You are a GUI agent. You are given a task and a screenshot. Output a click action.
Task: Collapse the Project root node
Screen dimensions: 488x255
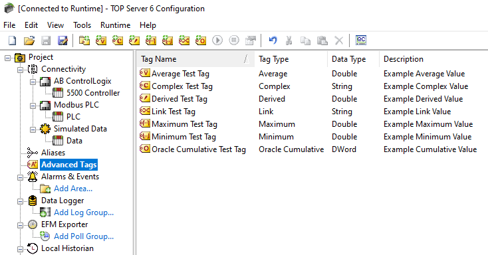8,58
